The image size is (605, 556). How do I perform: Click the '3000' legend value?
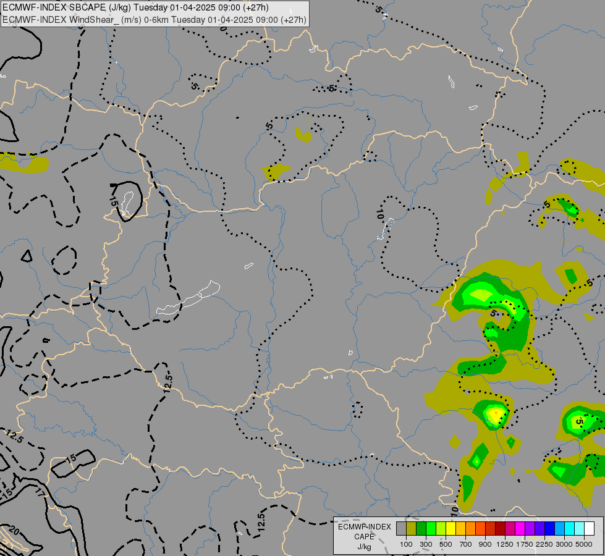tap(564, 544)
